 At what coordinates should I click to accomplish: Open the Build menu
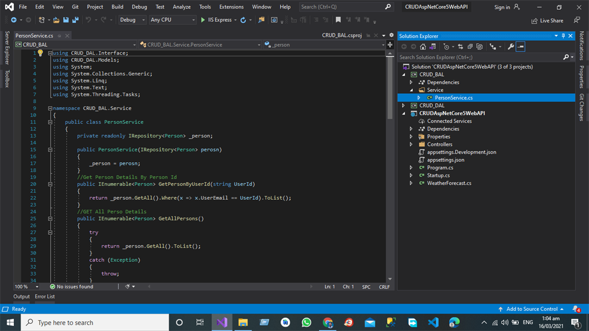117,7
